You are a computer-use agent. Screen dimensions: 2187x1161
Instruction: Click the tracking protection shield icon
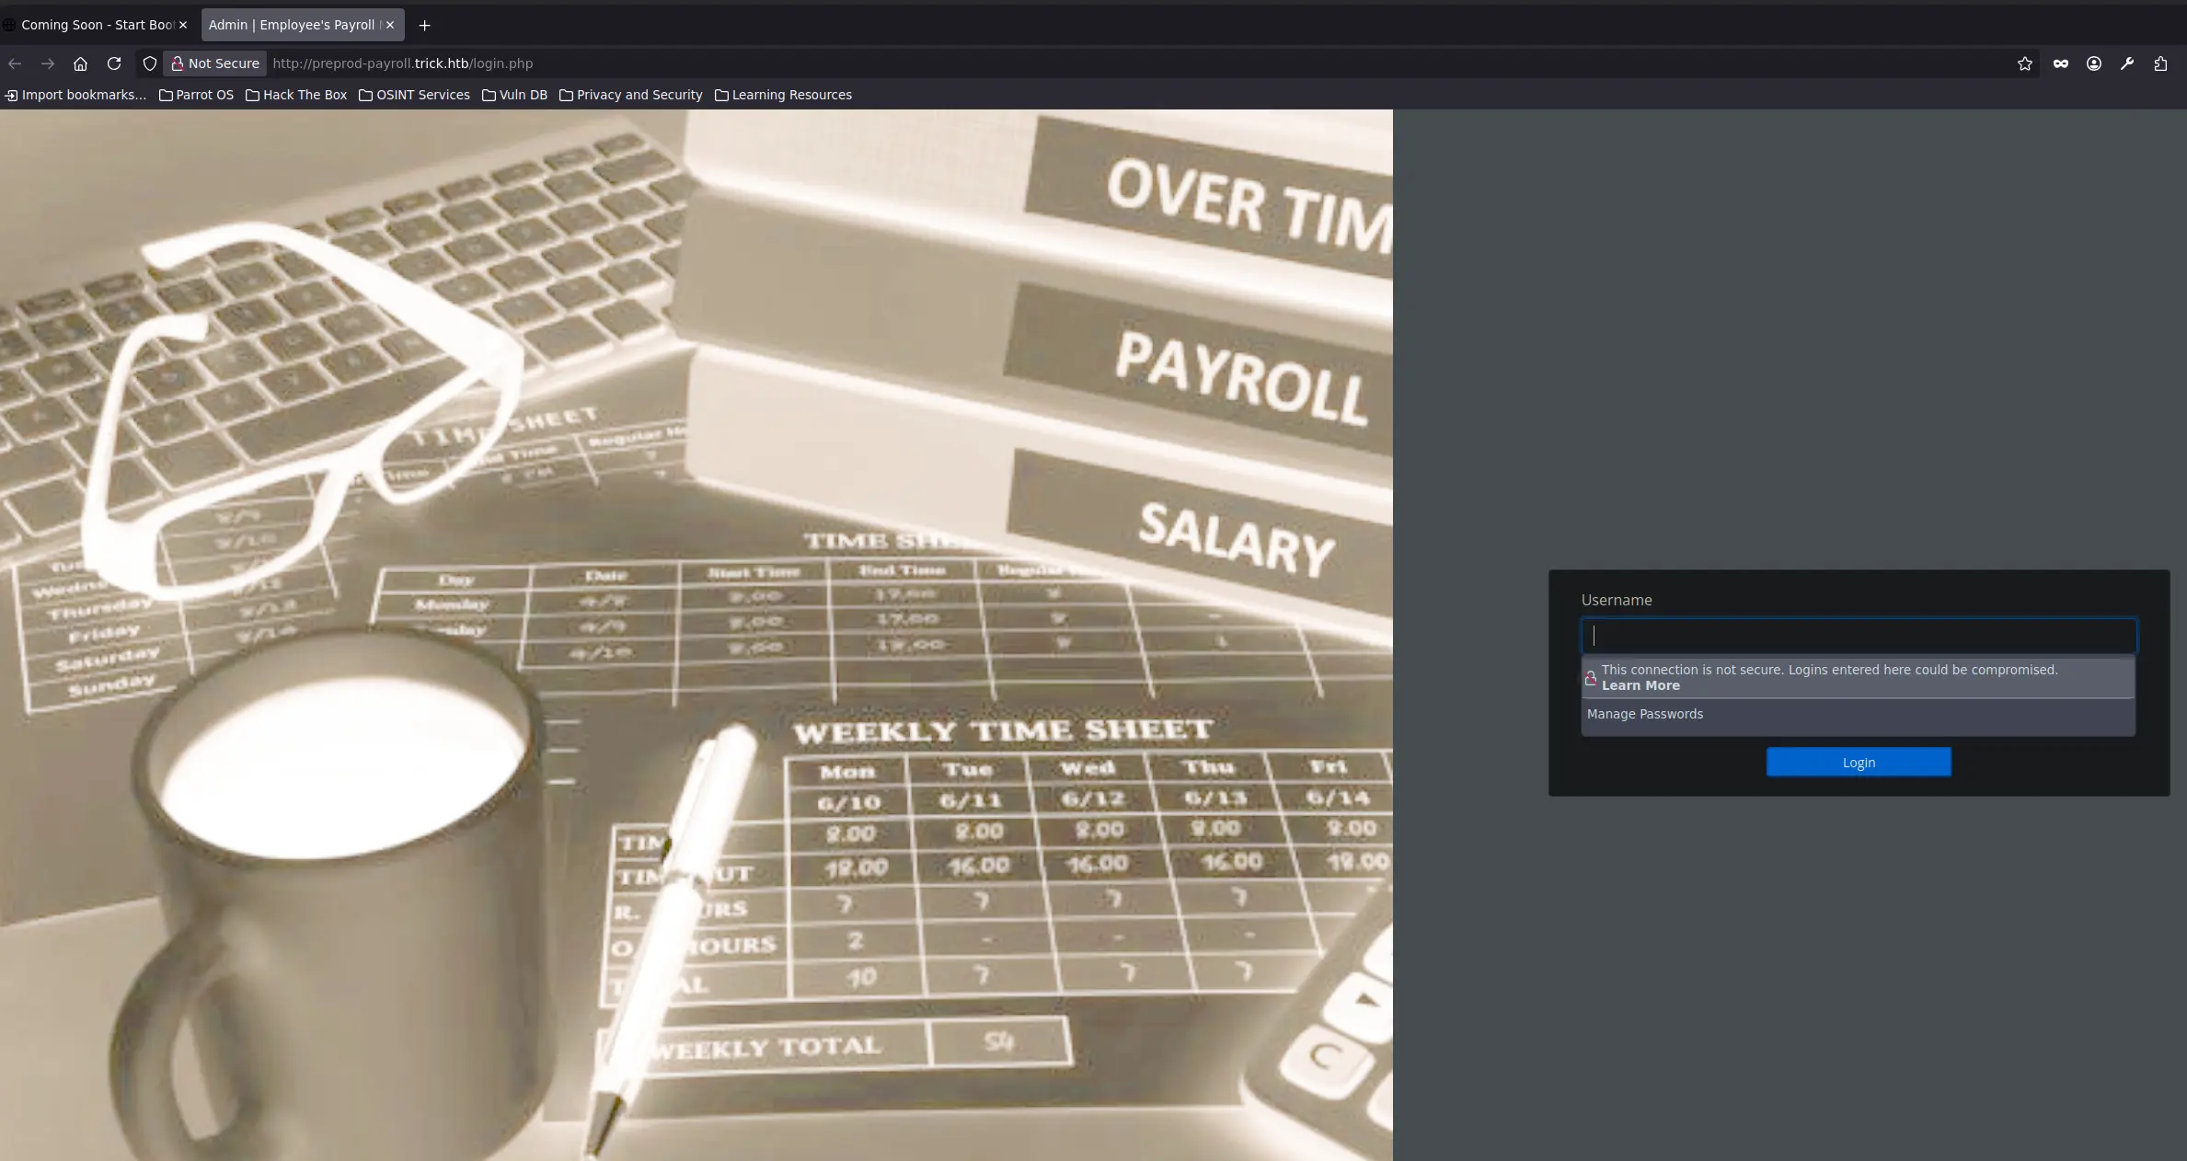point(150,63)
